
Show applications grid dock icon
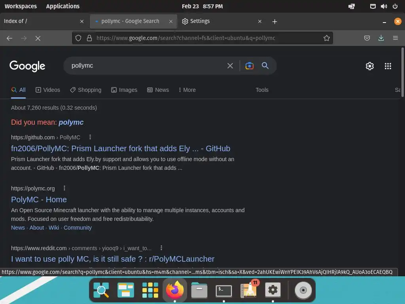(x=150, y=290)
